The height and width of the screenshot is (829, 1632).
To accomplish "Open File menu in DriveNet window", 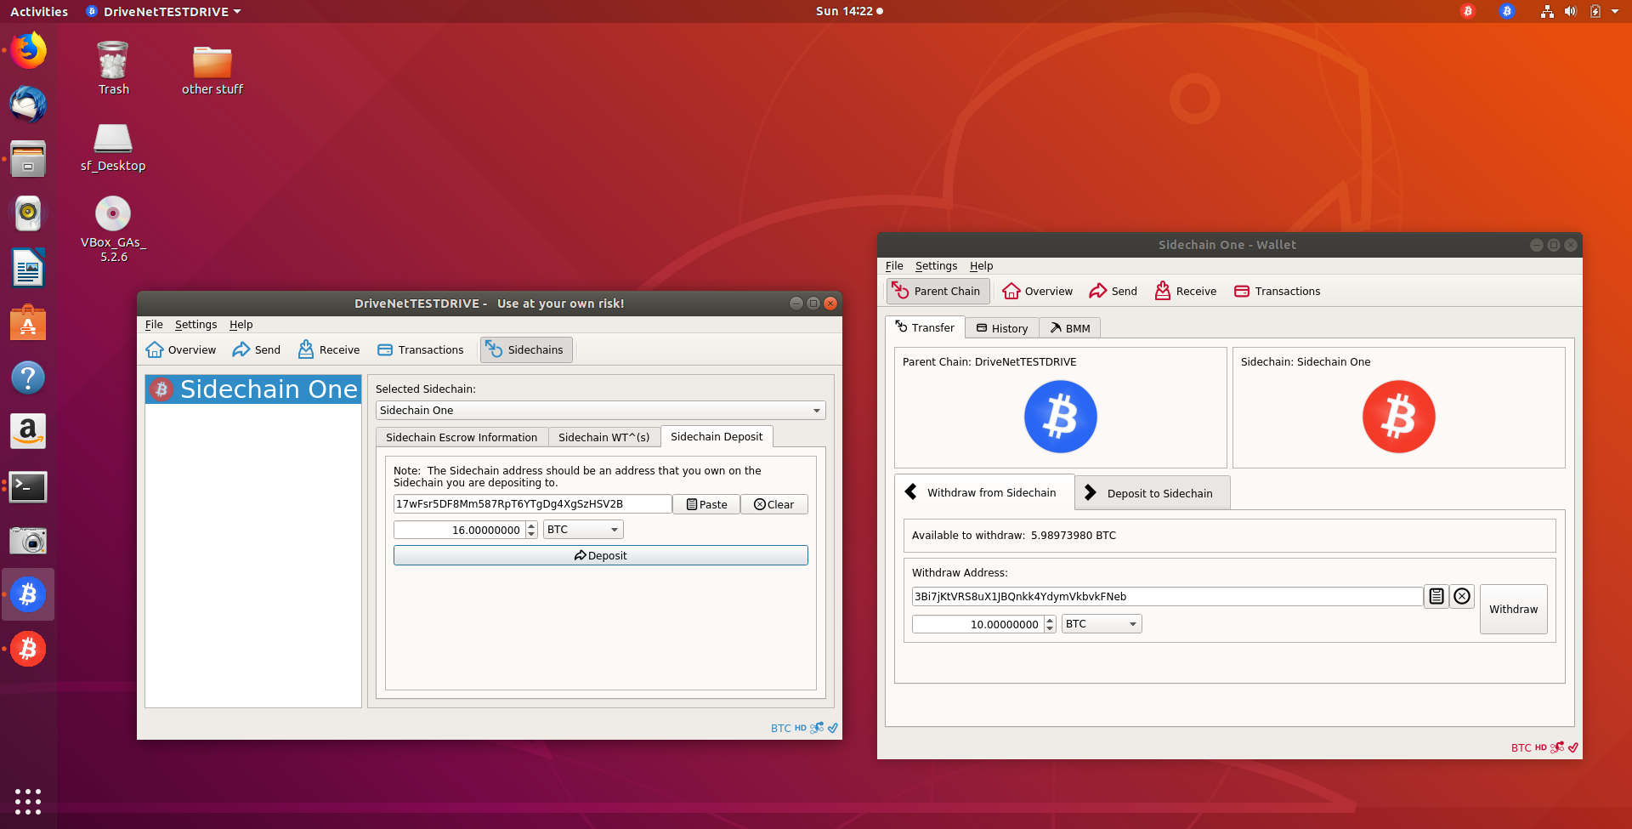I will click(x=154, y=325).
